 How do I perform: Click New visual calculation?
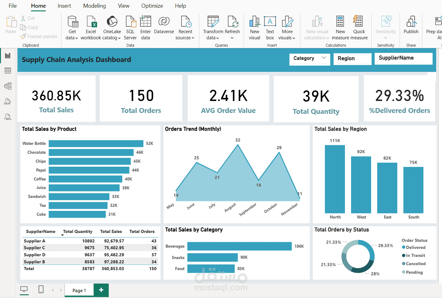317,28
